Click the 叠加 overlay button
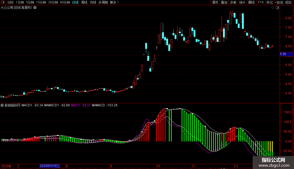 click(x=224, y=2)
